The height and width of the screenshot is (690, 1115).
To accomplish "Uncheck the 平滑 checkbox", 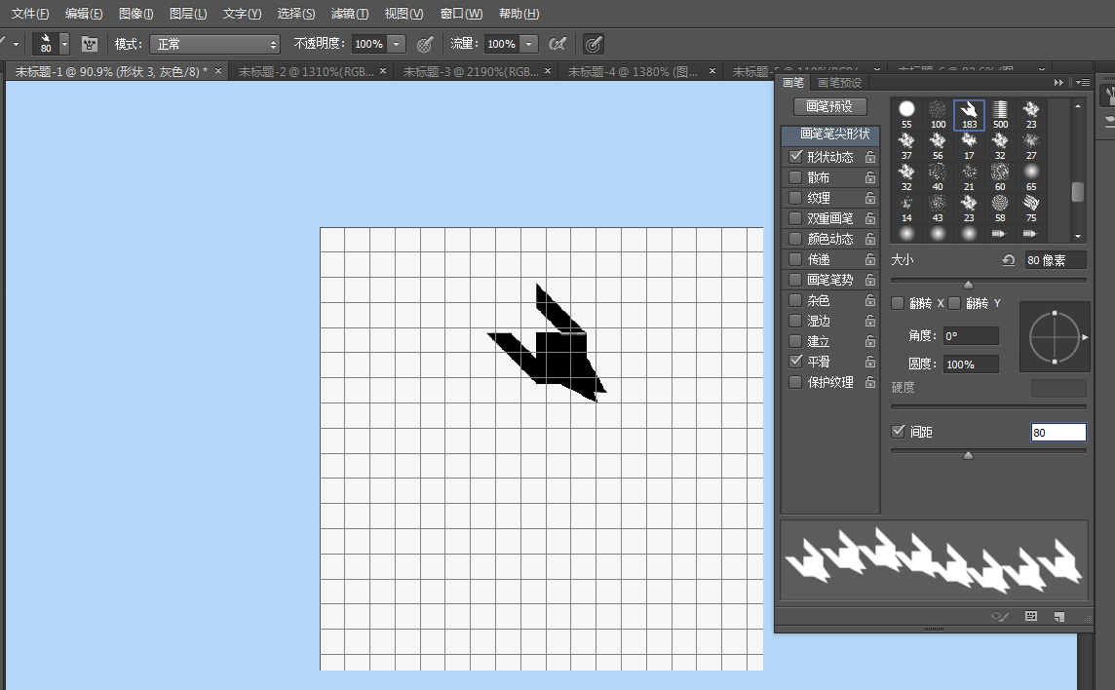I will click(x=795, y=362).
